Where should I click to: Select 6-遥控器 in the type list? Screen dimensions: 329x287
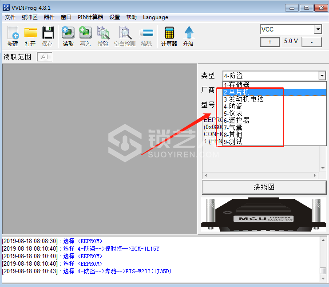click(x=274, y=121)
